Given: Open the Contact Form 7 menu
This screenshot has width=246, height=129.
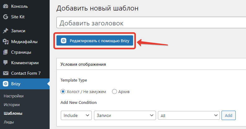Looking at the screenshot, I should [26, 73].
